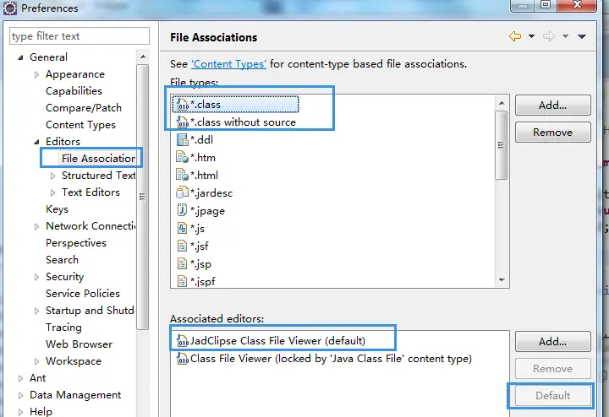Open the back history dropdown arrow
Image resolution: width=609 pixels, height=417 pixels.
(531, 36)
